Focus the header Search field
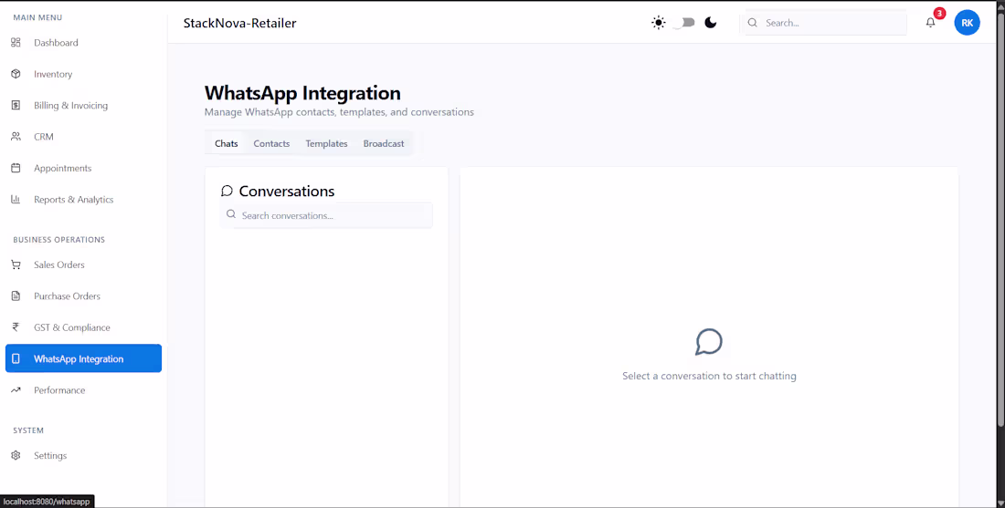Screen dimensions: 1005x508 point(823,23)
